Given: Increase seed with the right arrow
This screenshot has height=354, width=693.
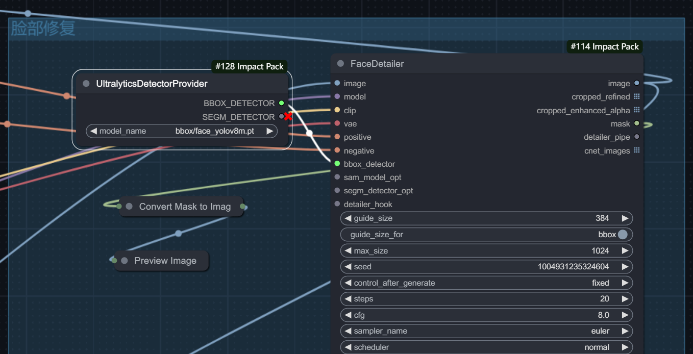Looking at the screenshot, I should tap(625, 267).
